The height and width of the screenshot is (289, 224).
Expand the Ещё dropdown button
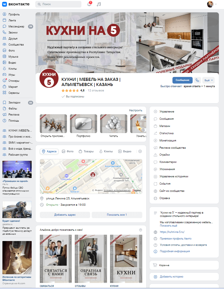[x=208, y=80]
